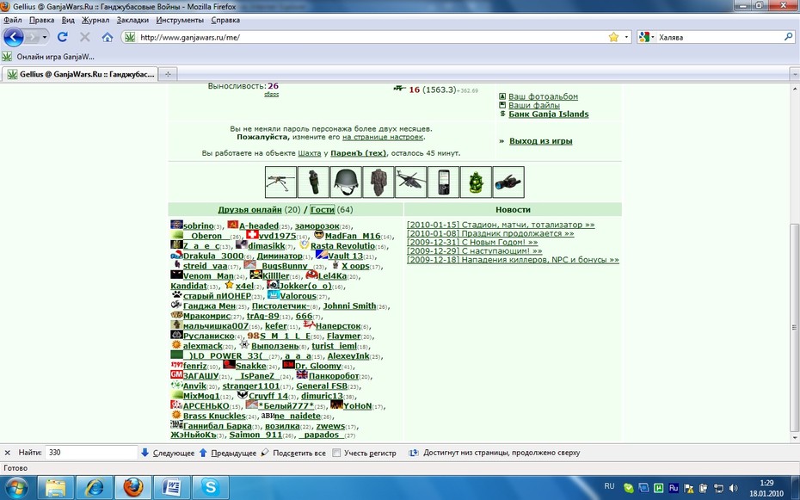Viewport: 800px width, 500px height.
Task: Click the helicopter transport slot icon
Action: (410, 182)
